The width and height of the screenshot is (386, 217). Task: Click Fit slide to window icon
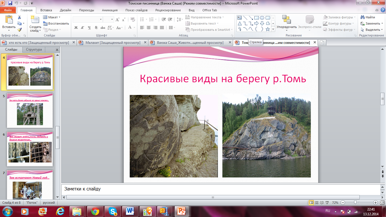point(382,203)
